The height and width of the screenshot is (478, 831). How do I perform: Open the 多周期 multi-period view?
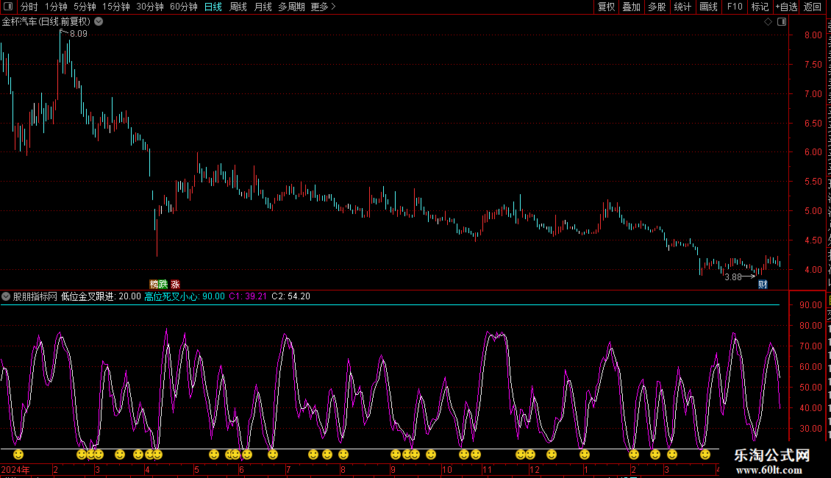(291, 7)
